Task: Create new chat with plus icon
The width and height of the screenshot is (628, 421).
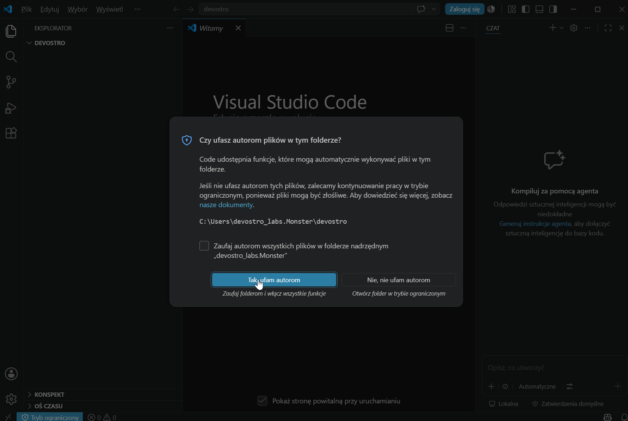Action: [x=553, y=28]
